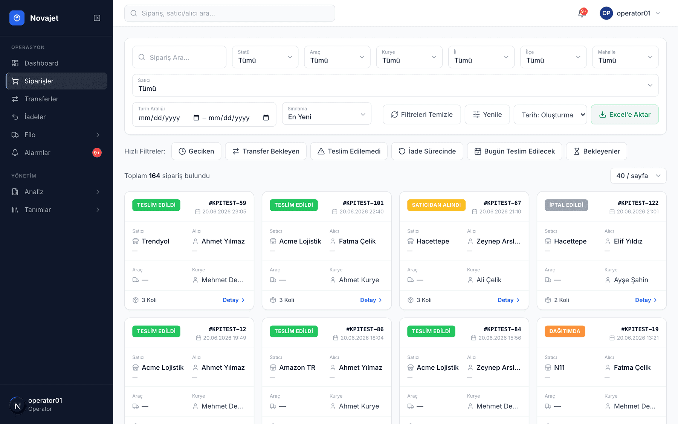Click the search magnifier icon in top bar
Screen dimensions: 678x424
pyautogui.click(x=134, y=13)
